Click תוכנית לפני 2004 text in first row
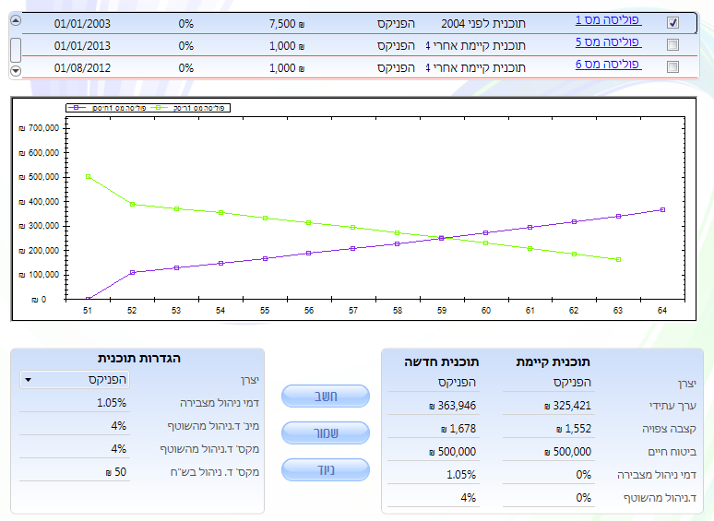This screenshot has height=521, width=714. coord(483,24)
